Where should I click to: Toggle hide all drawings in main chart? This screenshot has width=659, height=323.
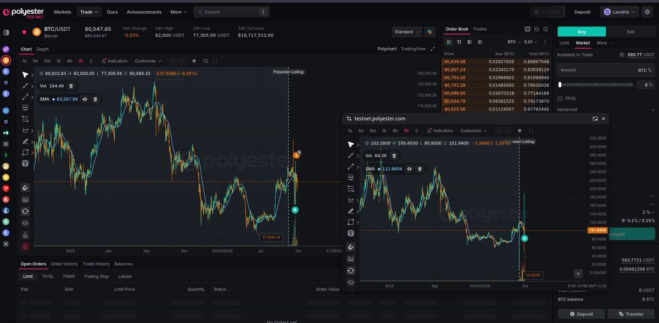pyautogui.click(x=25, y=223)
